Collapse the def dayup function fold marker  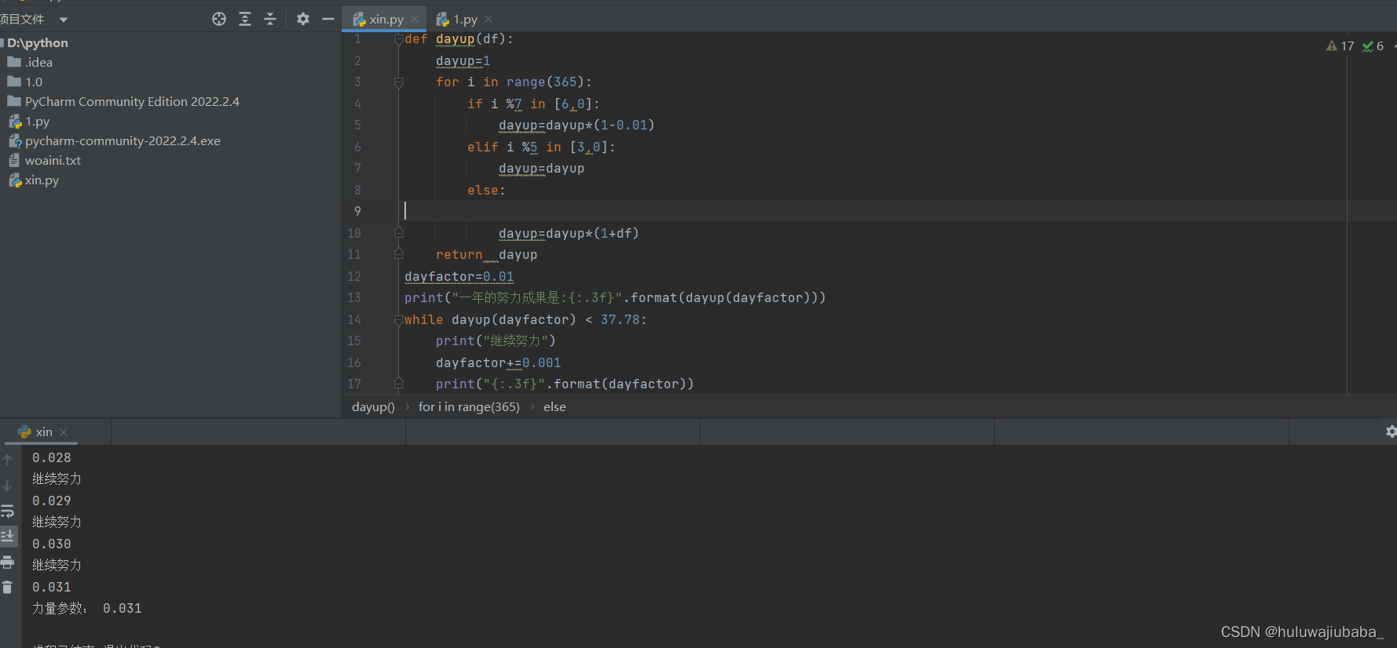[x=398, y=39]
